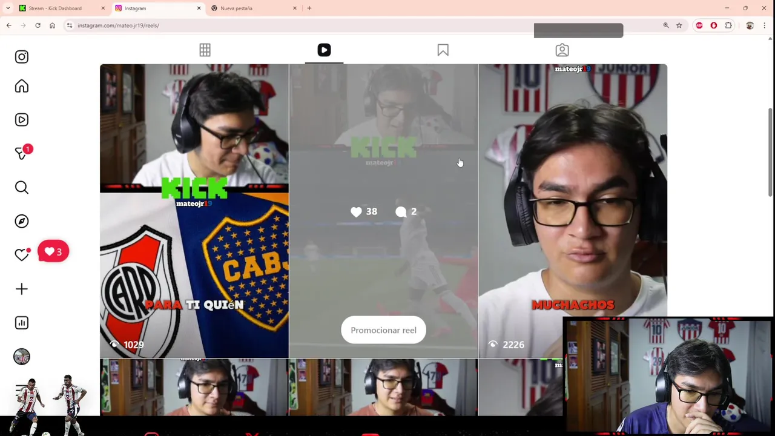Open the Instagram logo home link
Screen dimensions: 775x436
(22, 57)
